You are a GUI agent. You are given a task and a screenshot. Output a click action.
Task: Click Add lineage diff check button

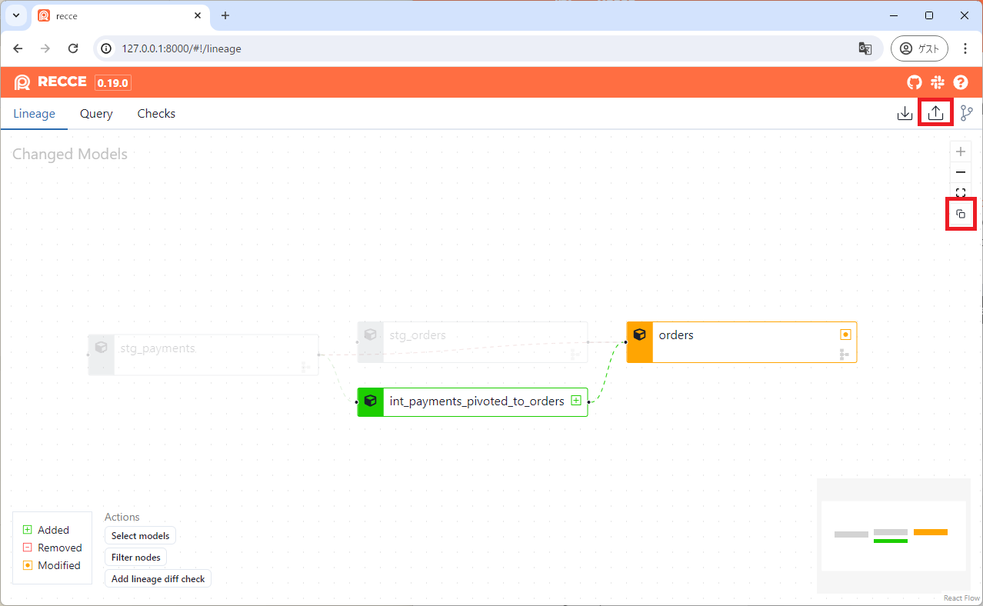(x=158, y=579)
